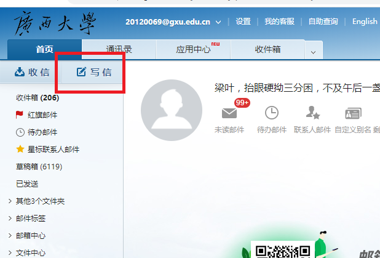The height and width of the screenshot is (258, 380).
Task: Expand the 其他3个文件夹 tree item
Action: [x=10, y=201]
